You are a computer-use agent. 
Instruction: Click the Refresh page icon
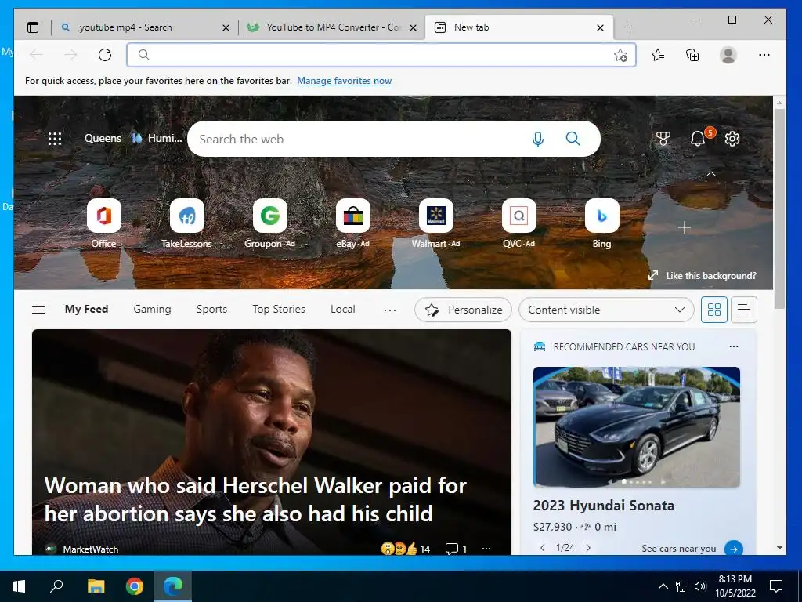[105, 55]
